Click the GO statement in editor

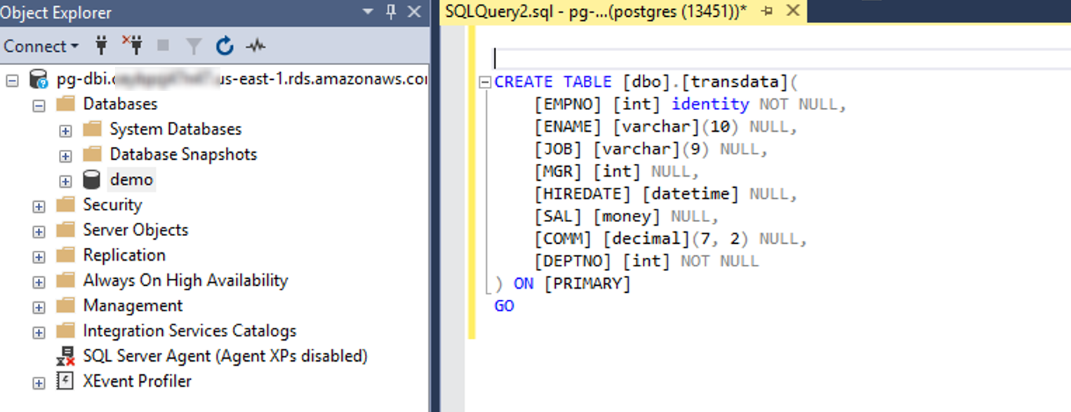pos(505,306)
